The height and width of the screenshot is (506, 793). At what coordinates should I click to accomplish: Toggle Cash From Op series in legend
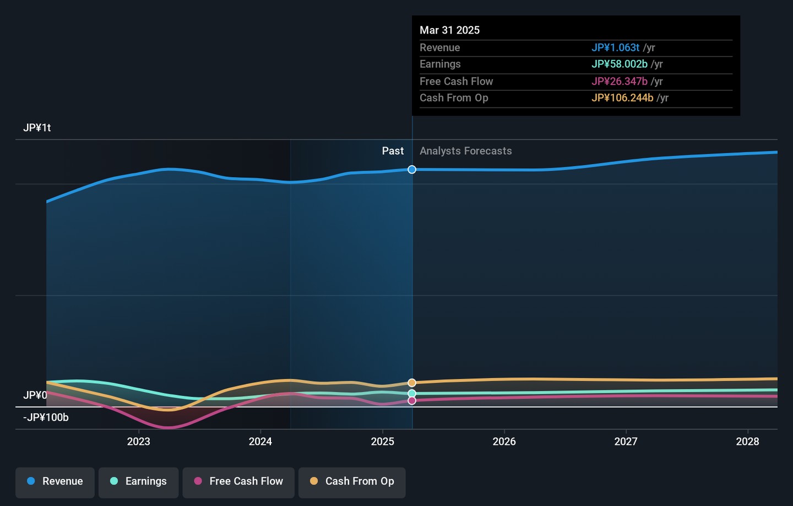352,482
